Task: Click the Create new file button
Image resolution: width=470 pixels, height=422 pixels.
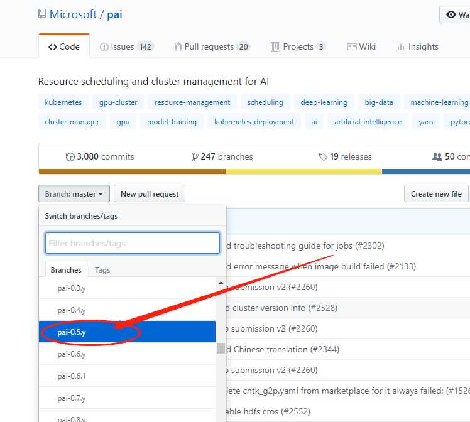Action: (436, 194)
